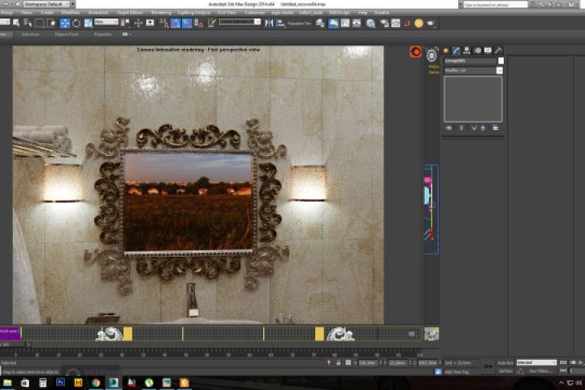Select the Move transform tool
Screen dimensions: 585x390
click(x=65, y=23)
